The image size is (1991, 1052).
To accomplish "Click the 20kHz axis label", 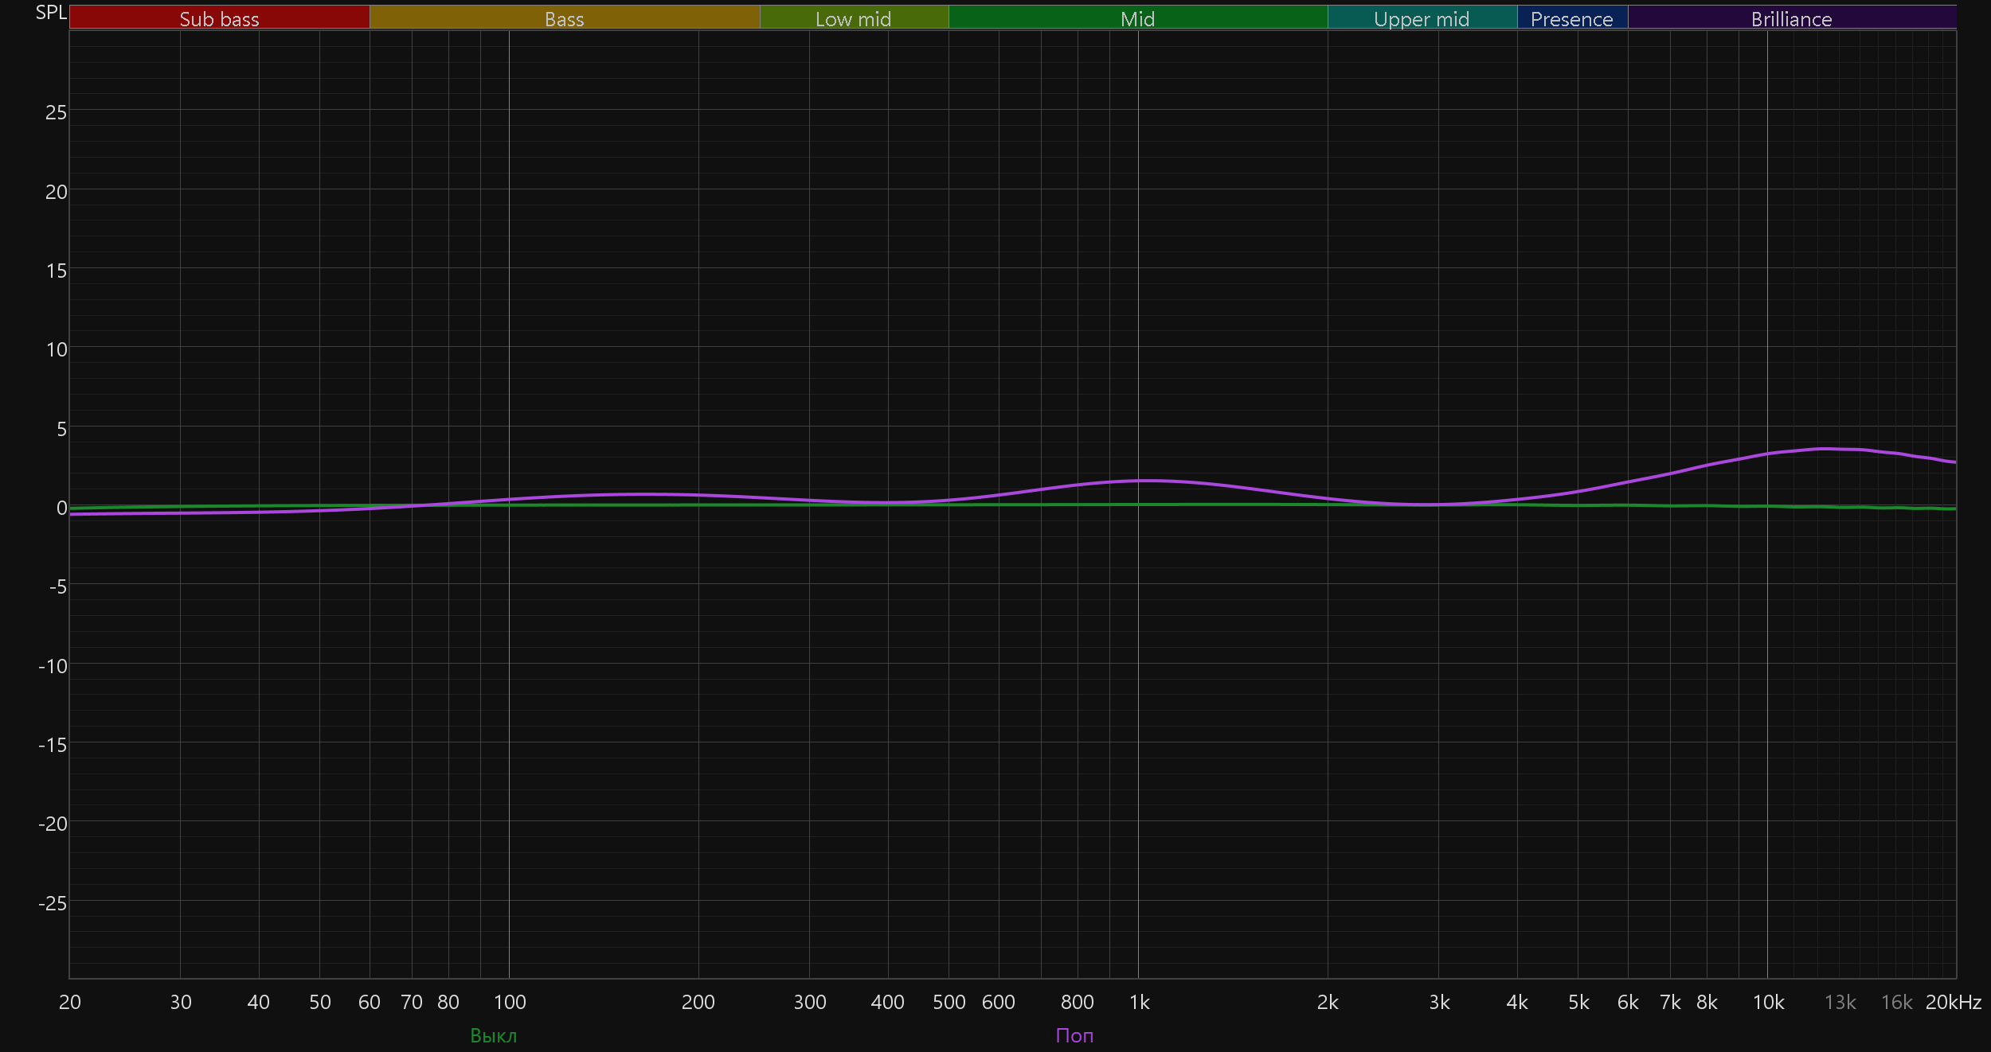I will click(x=1953, y=1002).
